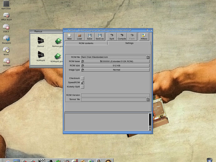
Task: Save the project with the Save button
Action: [90, 37]
